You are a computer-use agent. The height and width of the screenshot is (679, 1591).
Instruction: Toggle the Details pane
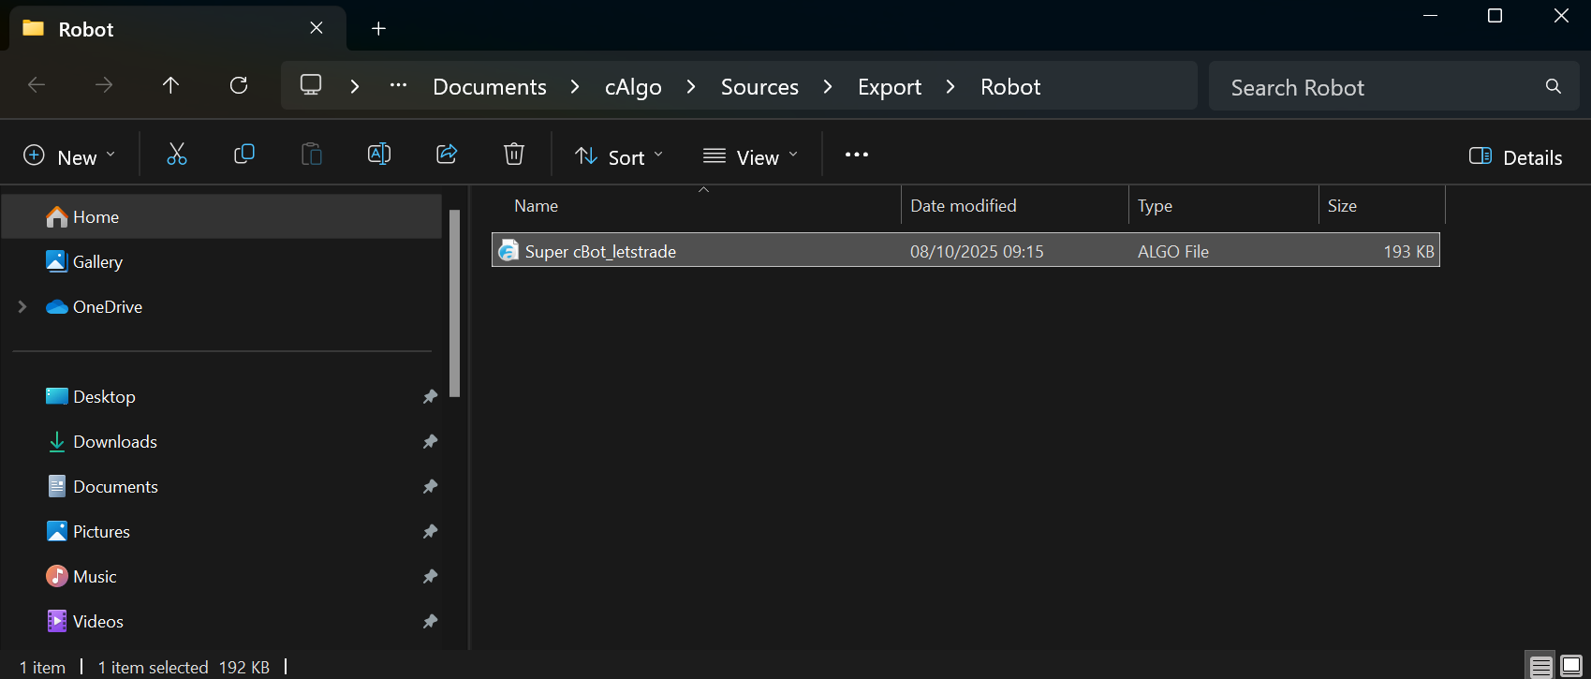point(1515,157)
